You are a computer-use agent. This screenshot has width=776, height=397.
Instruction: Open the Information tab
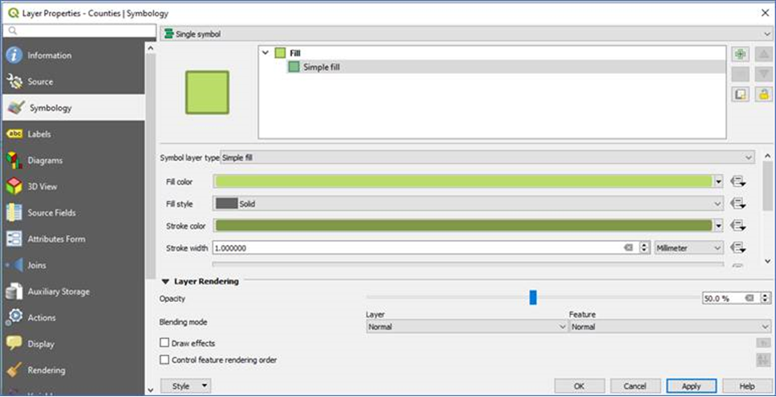(73, 56)
